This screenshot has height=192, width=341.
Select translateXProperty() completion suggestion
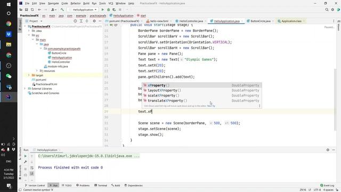[x=202, y=101]
